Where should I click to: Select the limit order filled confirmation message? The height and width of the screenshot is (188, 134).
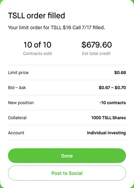pyautogui.click(x=57, y=28)
